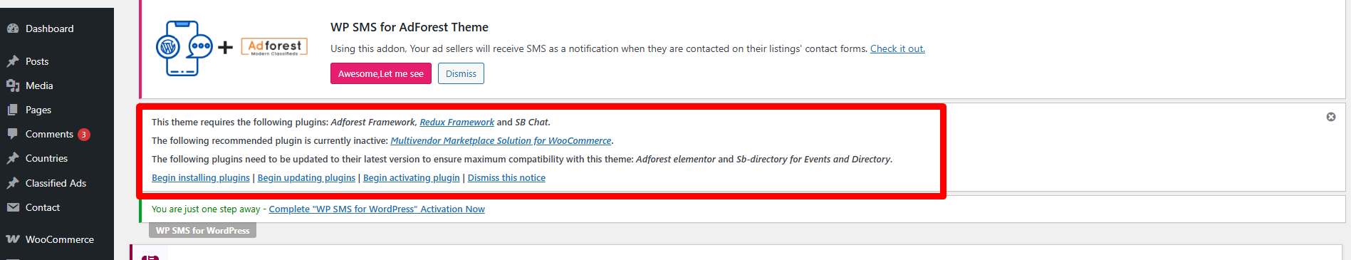
Task: Click the WooCommerce logo icon
Action: click(13, 239)
